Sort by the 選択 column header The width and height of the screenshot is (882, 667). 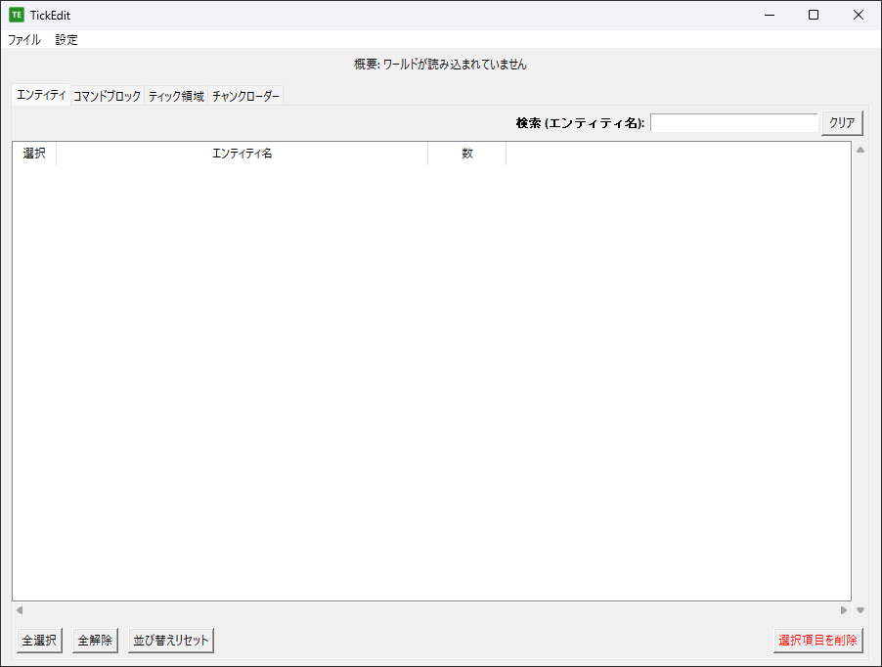point(34,154)
